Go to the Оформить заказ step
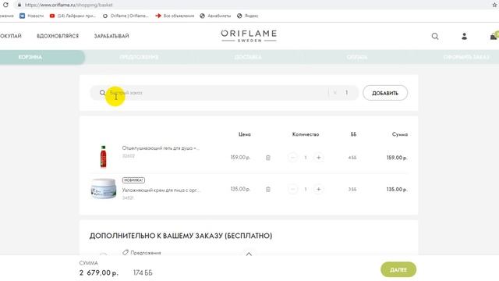Image resolution: width=499 pixels, height=281 pixels. coord(466,57)
